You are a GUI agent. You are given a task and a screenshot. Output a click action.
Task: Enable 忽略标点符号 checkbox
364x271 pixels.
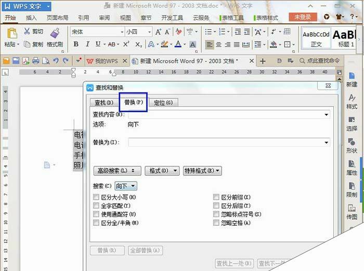click(x=216, y=214)
